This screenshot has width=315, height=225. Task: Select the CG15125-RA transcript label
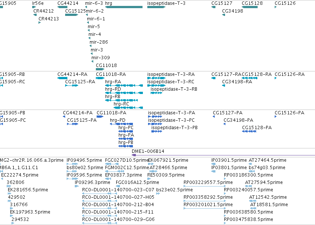coord(80,81)
